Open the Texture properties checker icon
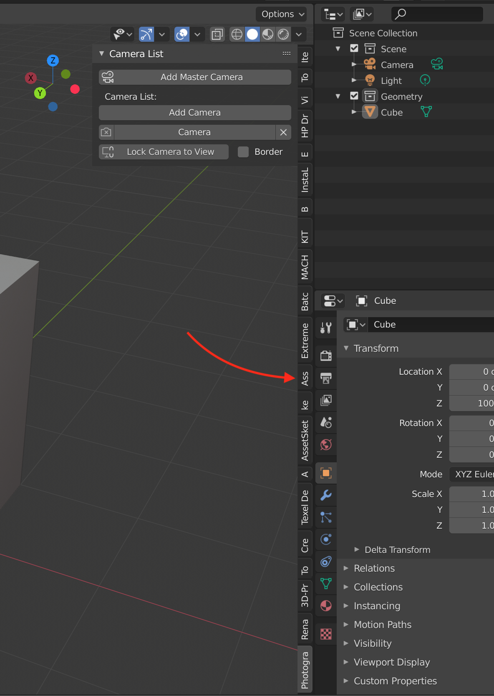The image size is (494, 696). pos(326,634)
